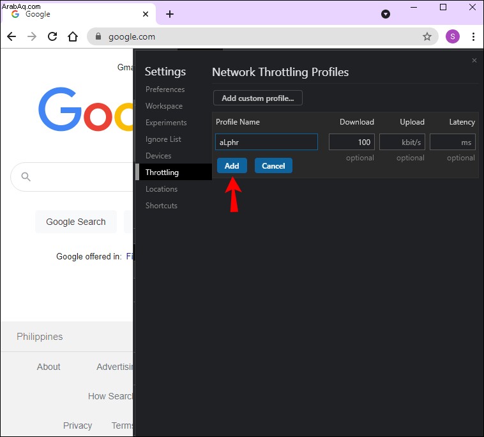
Task: Reload the current page
Action: 52,36
